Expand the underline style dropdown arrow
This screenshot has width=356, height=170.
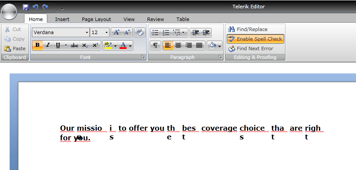click(x=66, y=45)
